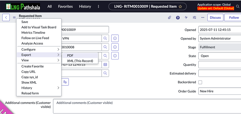Click the Opened by System Administrator field

(x=220, y=38)
